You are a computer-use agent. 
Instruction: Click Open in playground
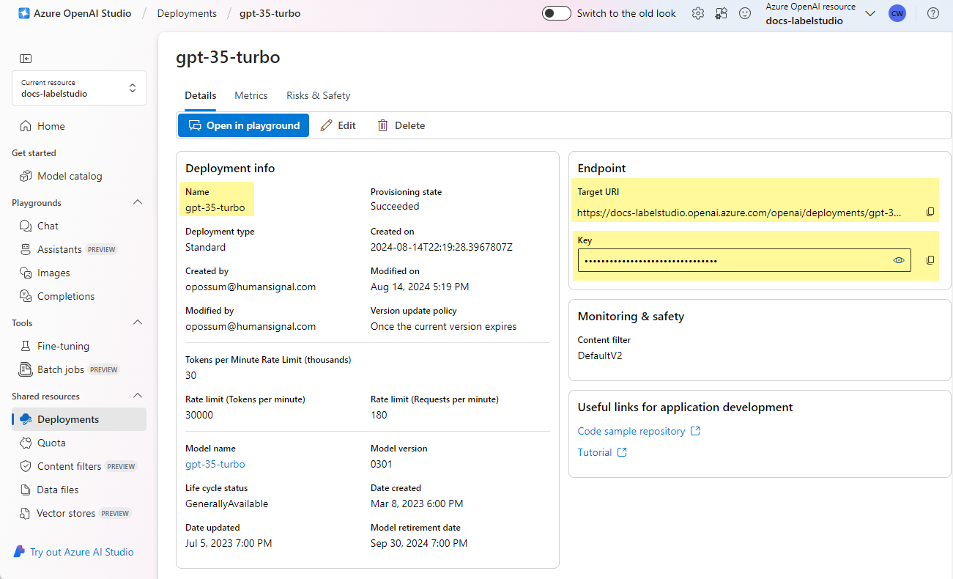click(x=243, y=125)
